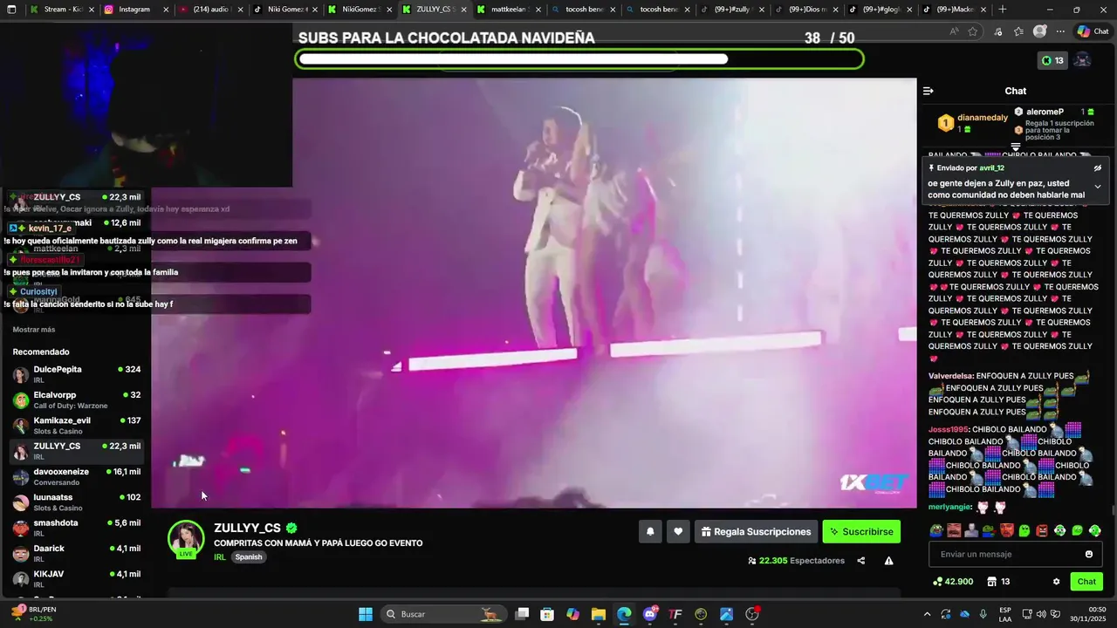Click the verified badge next to ZULLYY_CS
1117x628 pixels.
[291, 528]
